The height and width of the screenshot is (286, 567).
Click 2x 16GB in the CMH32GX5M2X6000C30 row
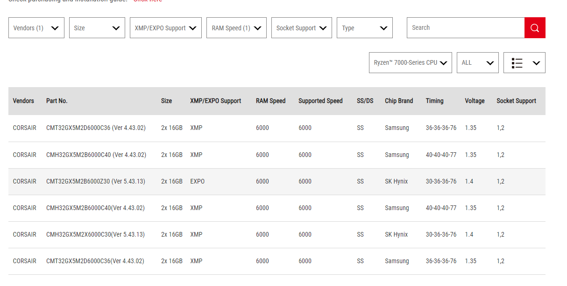click(172, 235)
